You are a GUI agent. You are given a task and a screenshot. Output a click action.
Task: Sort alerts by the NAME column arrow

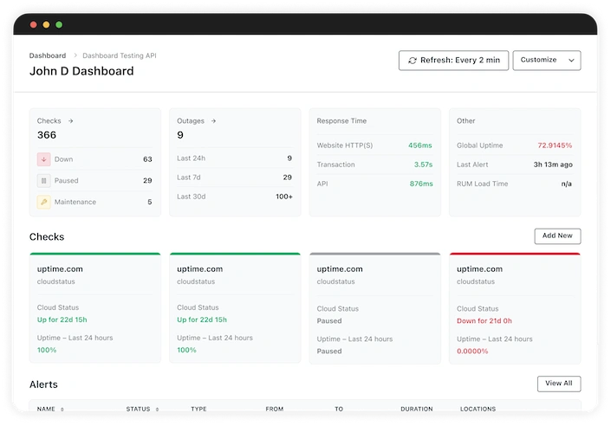click(62, 410)
